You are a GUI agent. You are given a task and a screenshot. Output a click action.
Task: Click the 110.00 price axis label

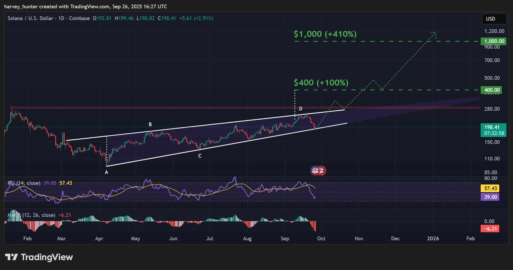click(x=492, y=159)
